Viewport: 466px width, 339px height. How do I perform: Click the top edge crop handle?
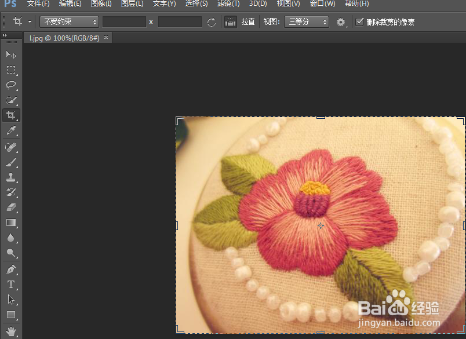click(x=321, y=118)
